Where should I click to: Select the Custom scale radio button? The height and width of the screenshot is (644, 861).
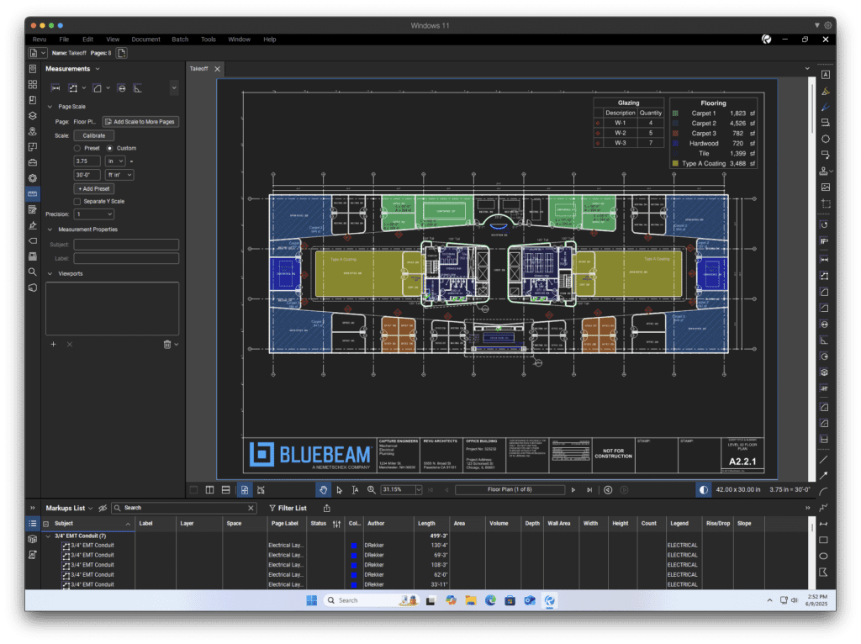click(109, 148)
